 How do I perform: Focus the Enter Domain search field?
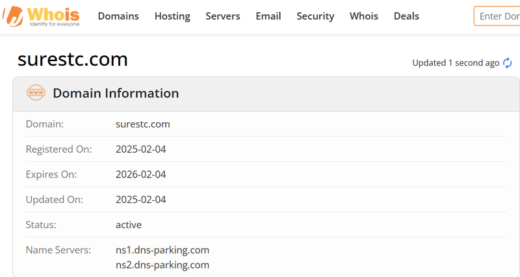tap(497, 16)
